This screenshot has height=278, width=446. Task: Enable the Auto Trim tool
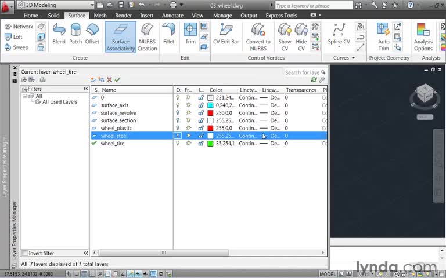383,37
